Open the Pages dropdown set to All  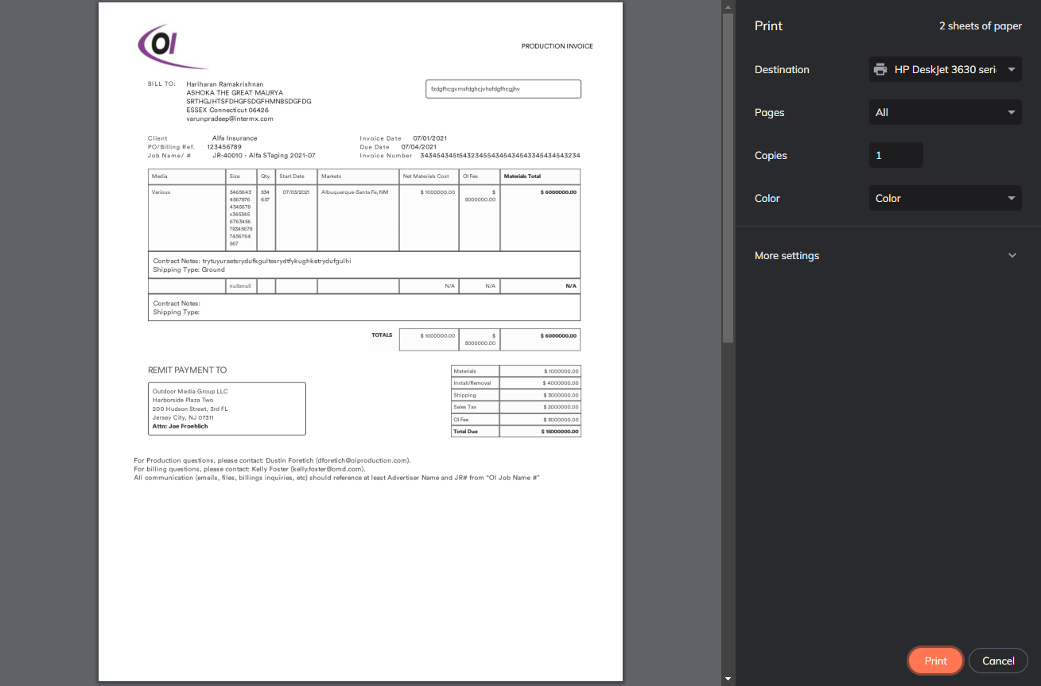click(945, 112)
